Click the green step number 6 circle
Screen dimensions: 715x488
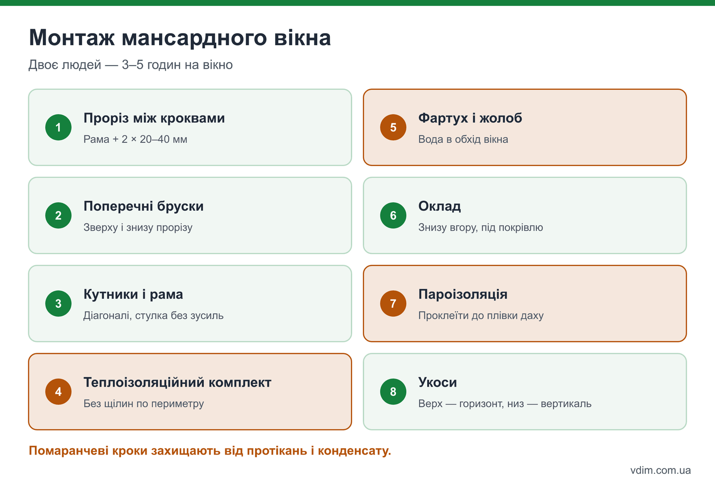pos(393,215)
